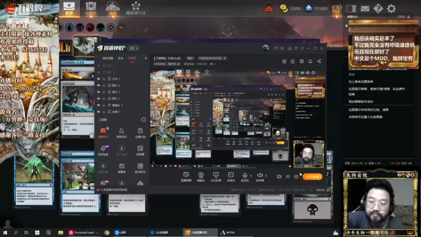Toggle visibility of 图片 3 layer
Image resolution: width=421 pixels, height=237 pixels.
click(98, 92)
